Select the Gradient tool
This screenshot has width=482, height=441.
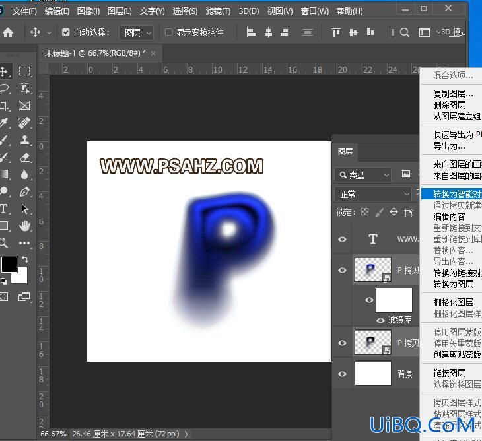pos(4,174)
